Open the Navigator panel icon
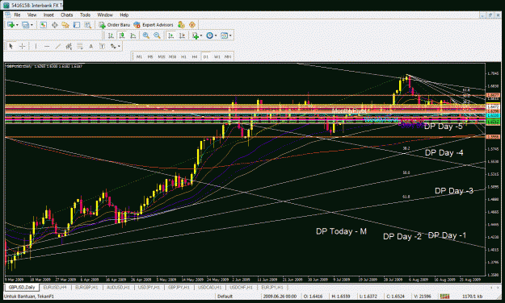 [x=65, y=25]
